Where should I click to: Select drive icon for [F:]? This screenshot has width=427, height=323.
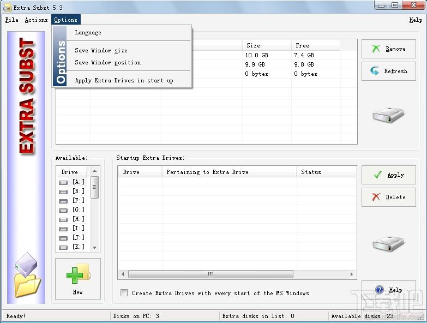point(63,201)
